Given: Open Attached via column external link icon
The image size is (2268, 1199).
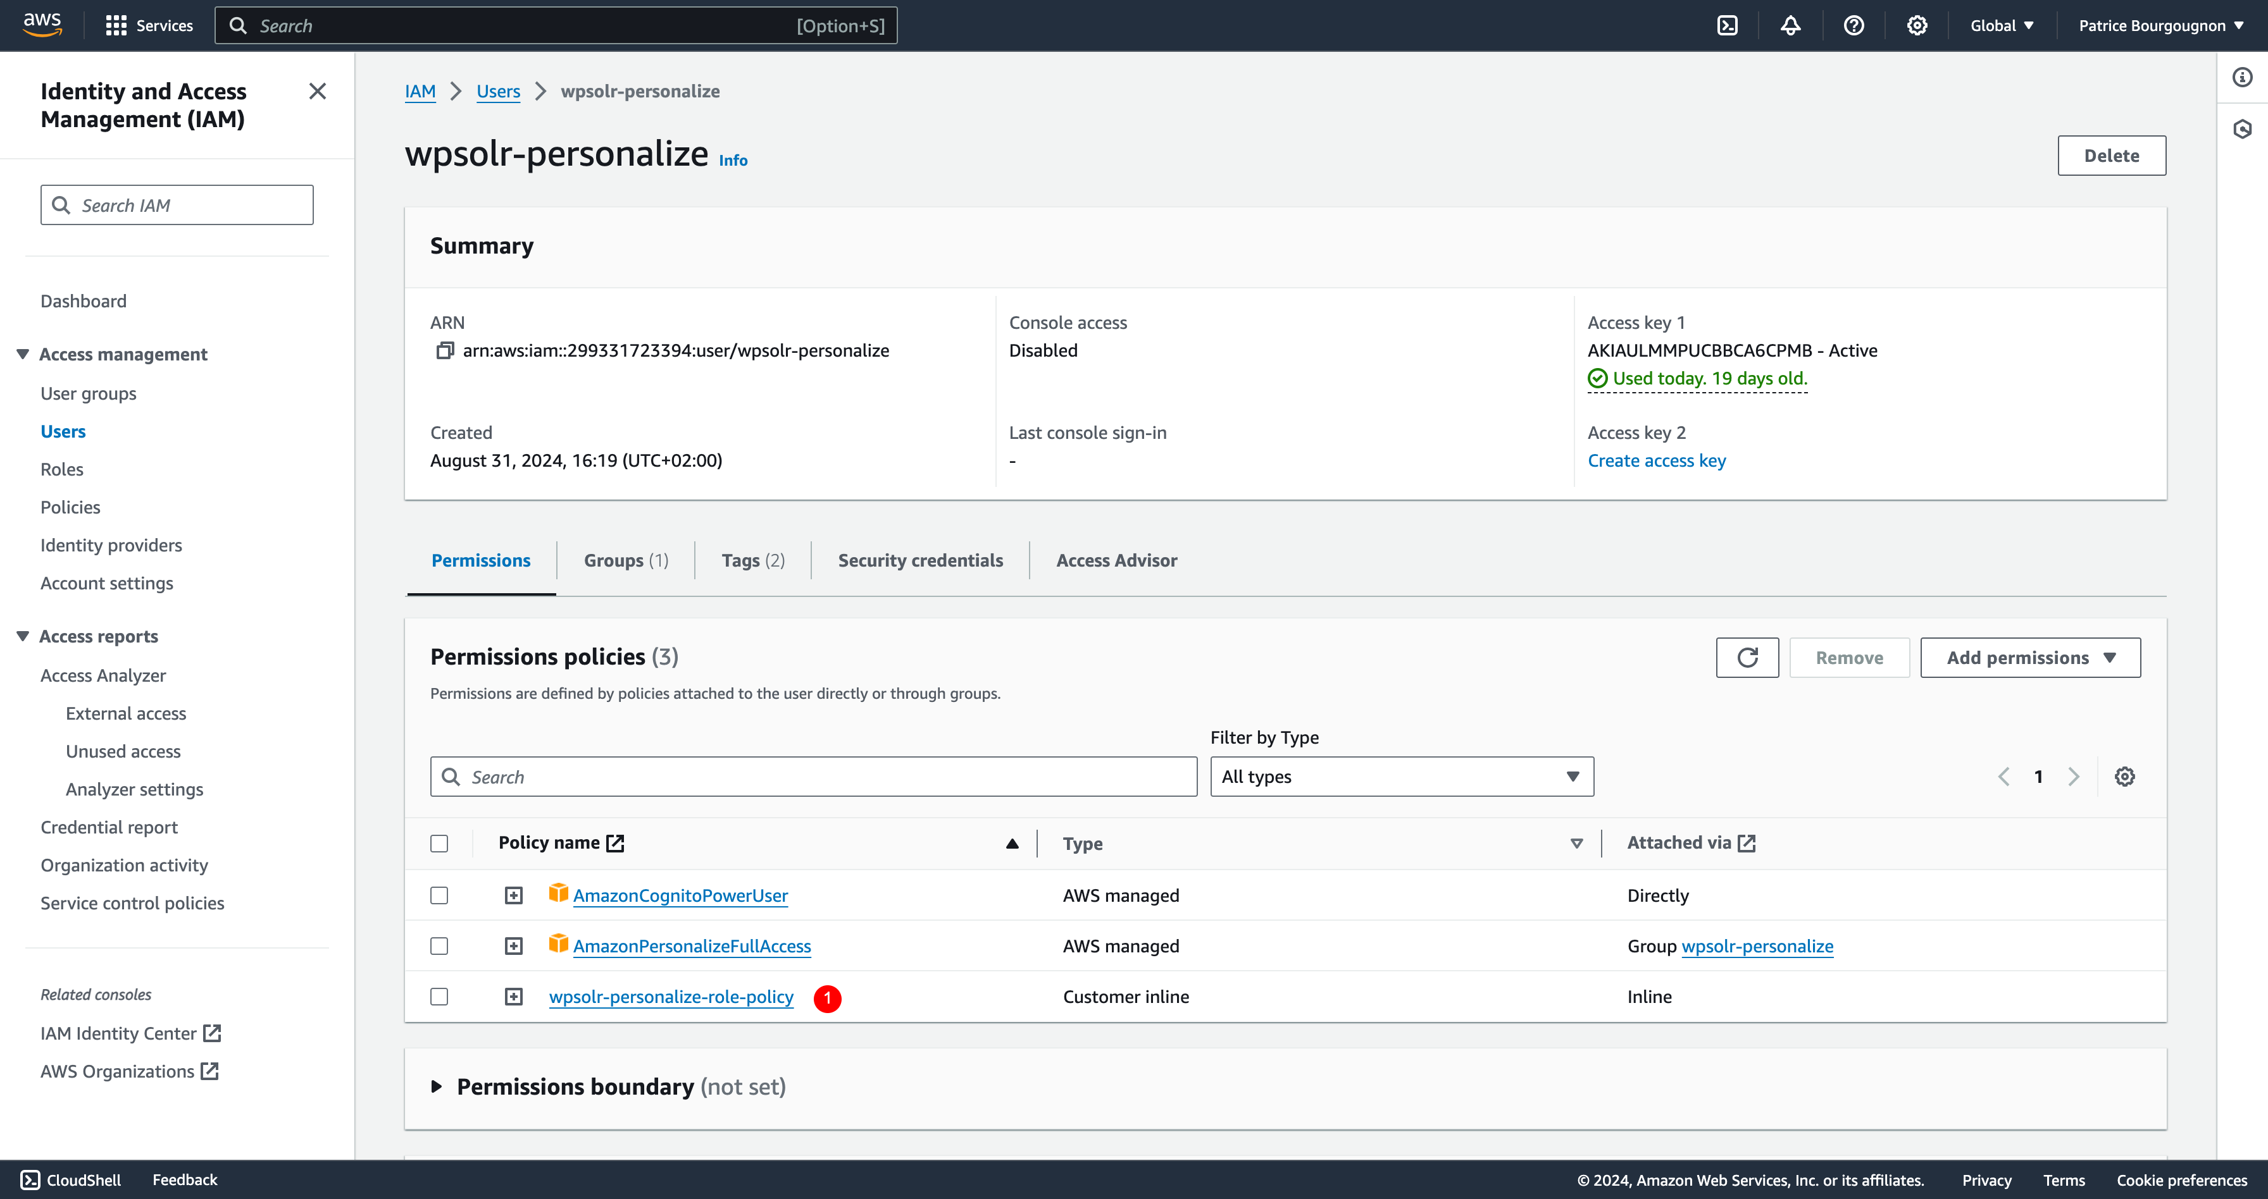Looking at the screenshot, I should [1747, 843].
